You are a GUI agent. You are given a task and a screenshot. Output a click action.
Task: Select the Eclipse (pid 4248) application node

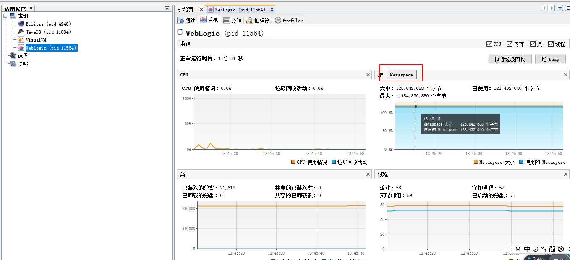pyautogui.click(x=48, y=24)
